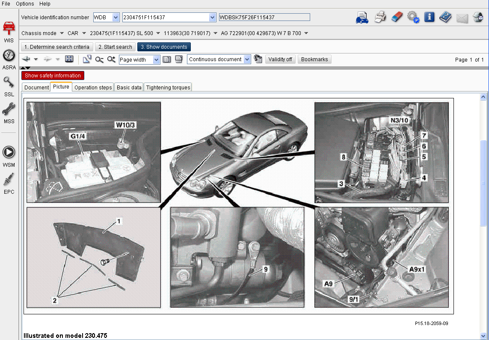Viewport: 489px width, 340px height.
Task: Click the cover part diagram with items 1, 2
Action: (x=94, y=257)
